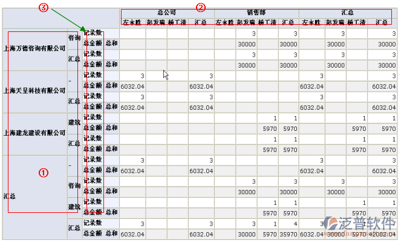This screenshot has height=243, width=401.
Task: Select 汇总 subtotal label under 上海天呈科技有限公司
Action: tap(74, 101)
